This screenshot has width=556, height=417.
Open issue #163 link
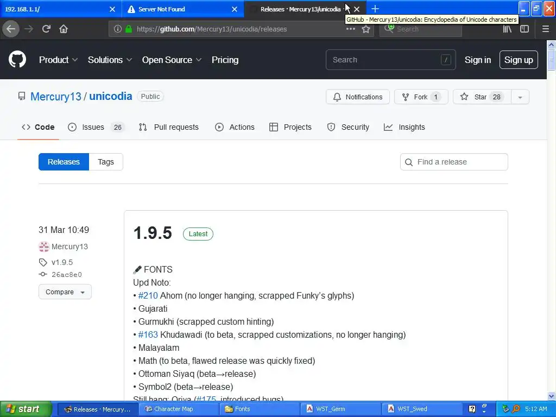click(148, 334)
